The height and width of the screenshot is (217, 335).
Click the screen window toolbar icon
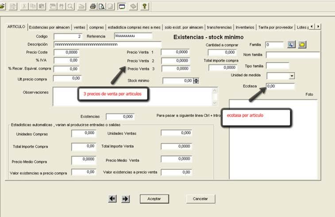pos(122,7)
